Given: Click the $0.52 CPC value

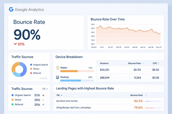Looking at the screenshot, I should pos(156,70).
